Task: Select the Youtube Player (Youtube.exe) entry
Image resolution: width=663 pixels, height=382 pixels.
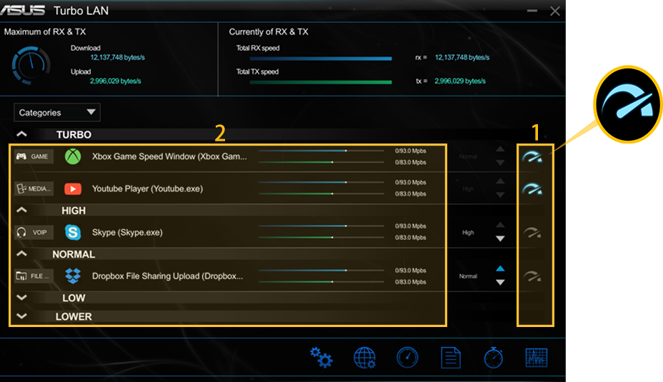Action: click(147, 189)
